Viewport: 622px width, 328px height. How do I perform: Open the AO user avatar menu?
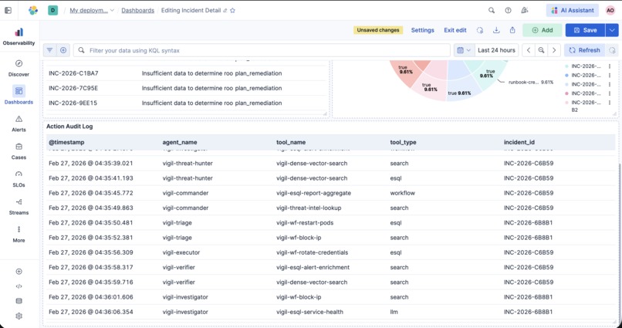tap(610, 10)
